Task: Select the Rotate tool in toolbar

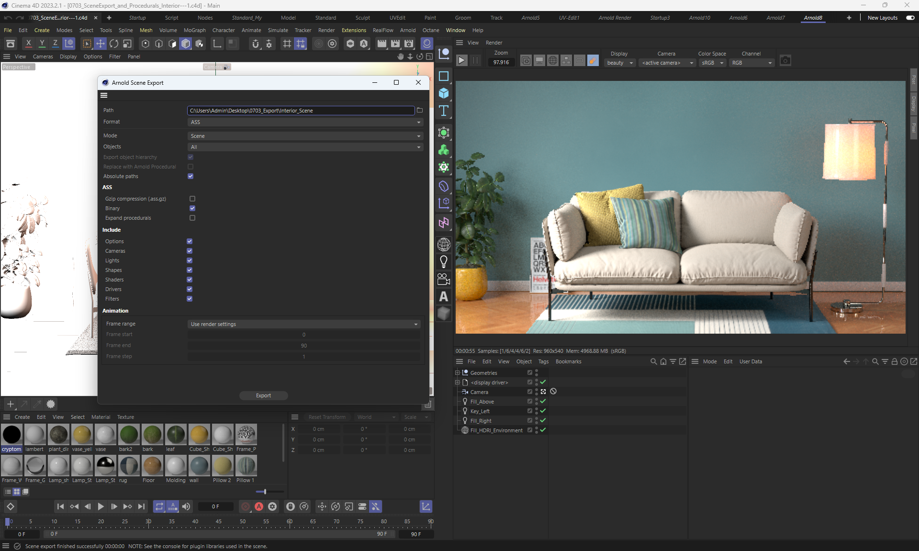Action: pyautogui.click(x=114, y=44)
